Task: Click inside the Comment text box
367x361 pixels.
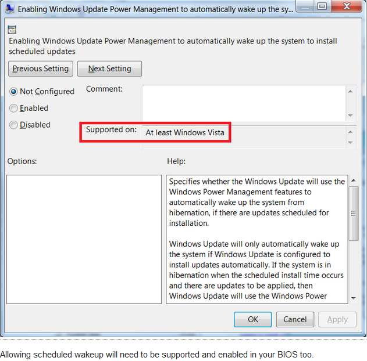Action: tap(244, 103)
